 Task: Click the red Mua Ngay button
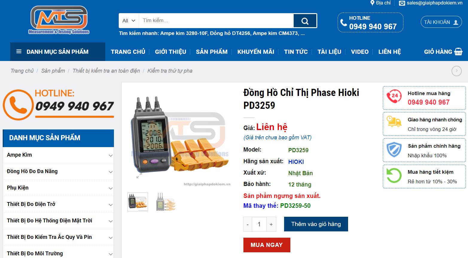[267, 245]
